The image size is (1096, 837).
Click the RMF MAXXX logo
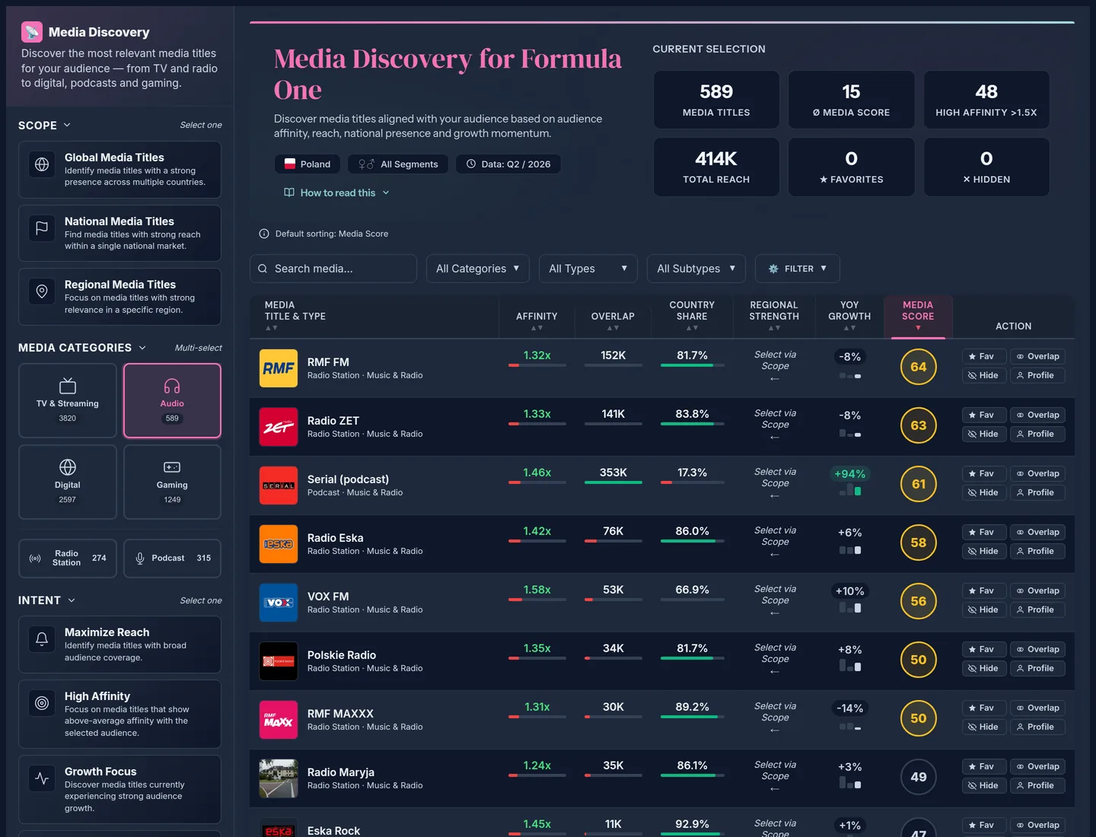click(279, 720)
